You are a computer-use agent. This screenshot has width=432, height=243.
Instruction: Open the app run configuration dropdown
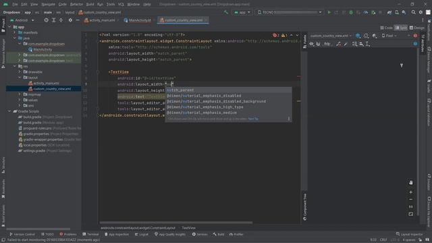(242, 12)
